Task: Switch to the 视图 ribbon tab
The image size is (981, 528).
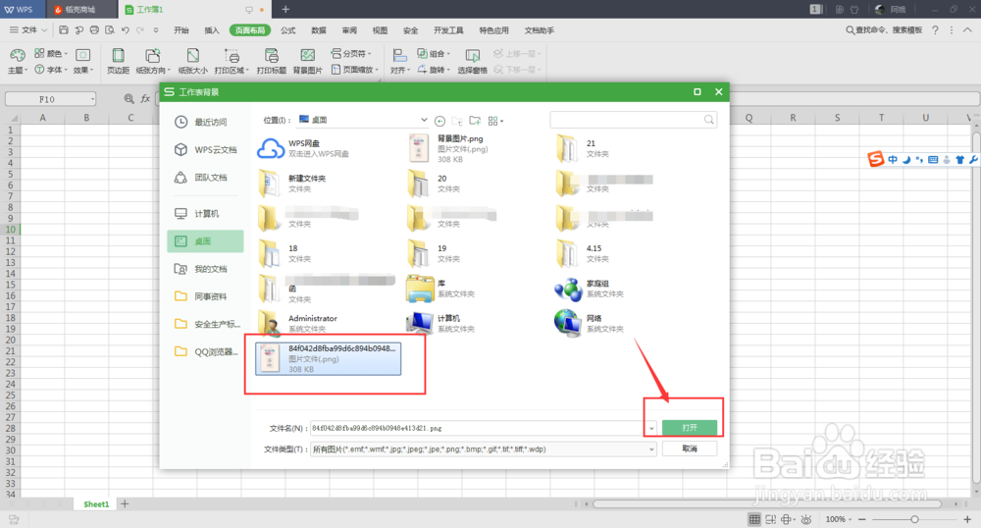Action: tap(381, 30)
